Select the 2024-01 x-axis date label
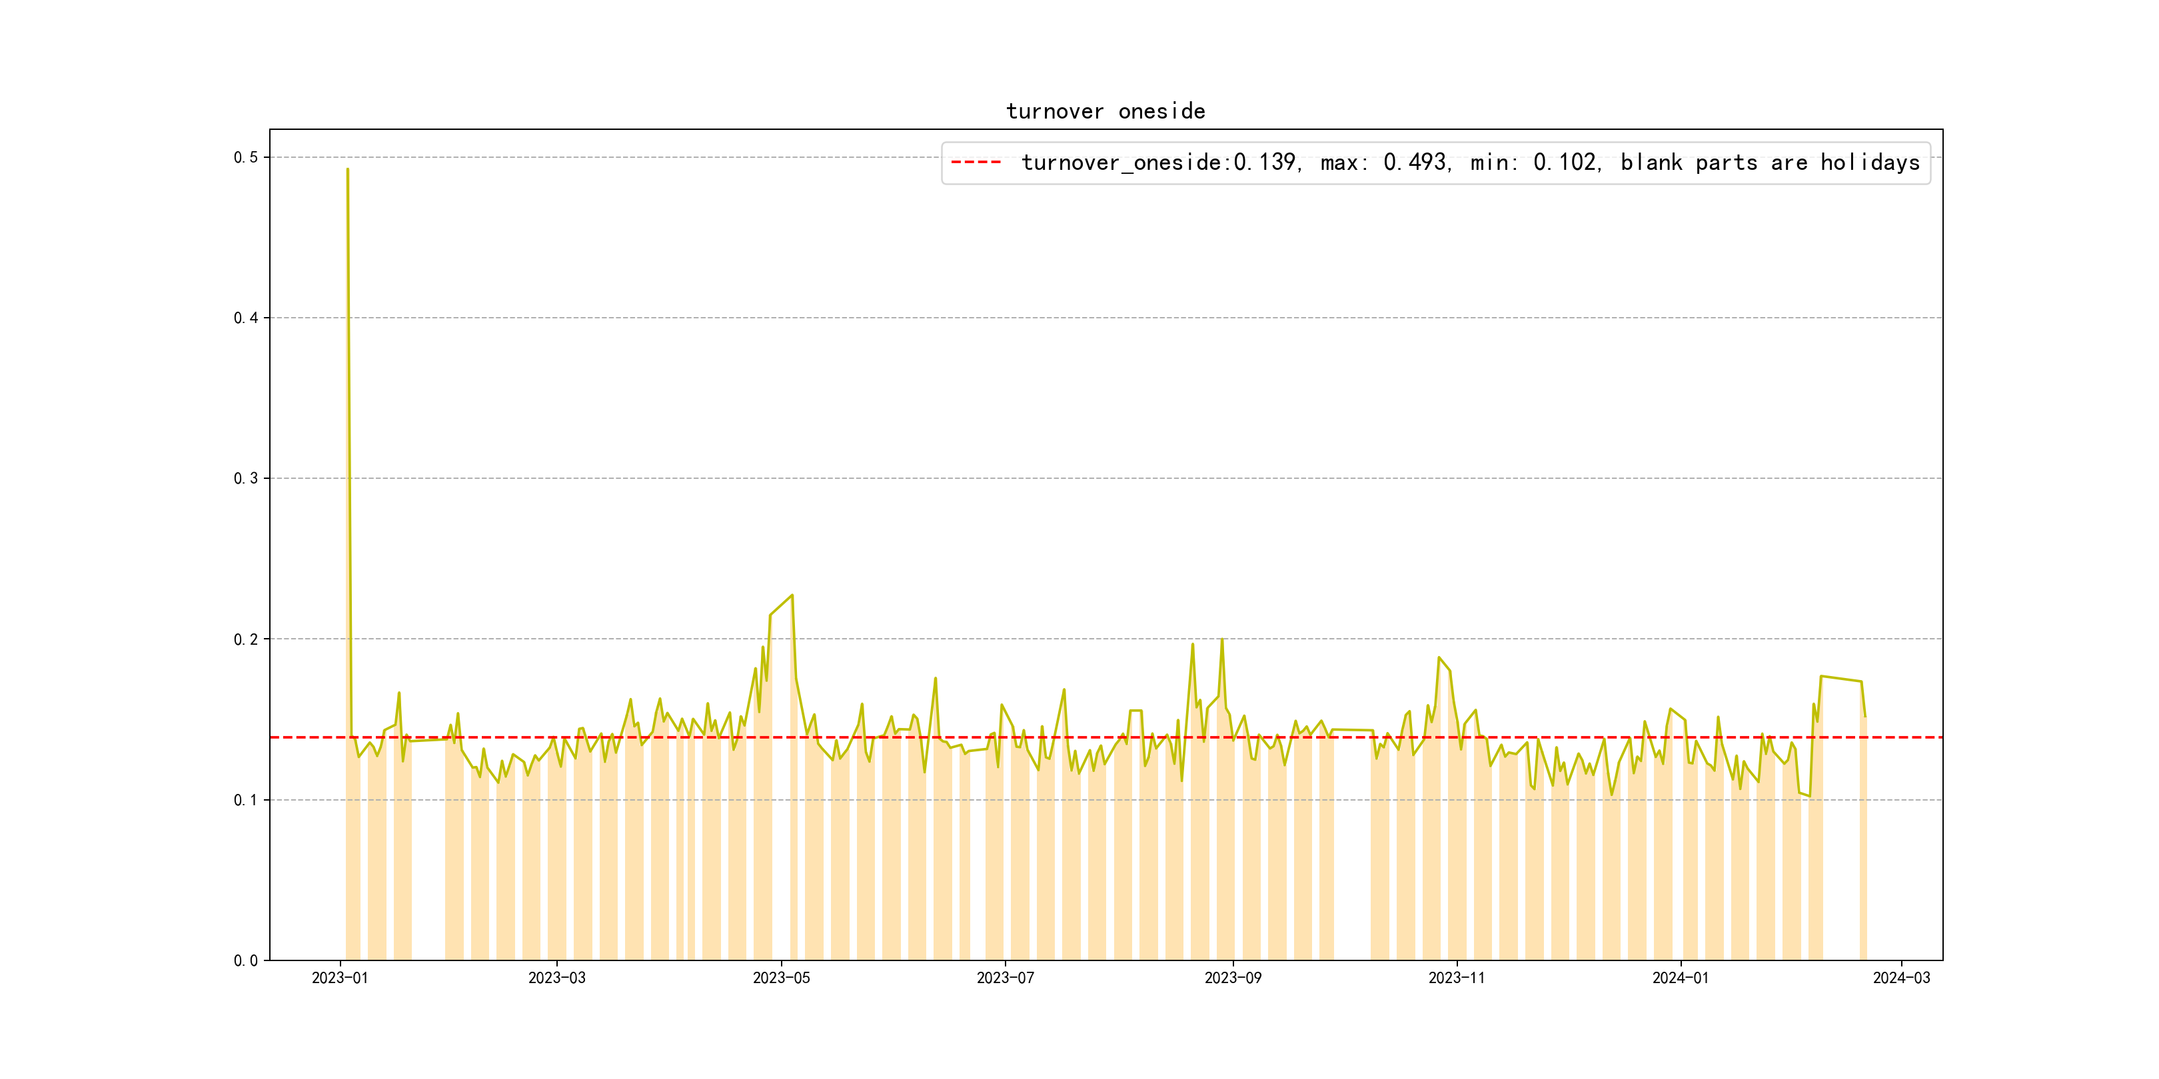The height and width of the screenshot is (1079, 2159). point(1681,978)
